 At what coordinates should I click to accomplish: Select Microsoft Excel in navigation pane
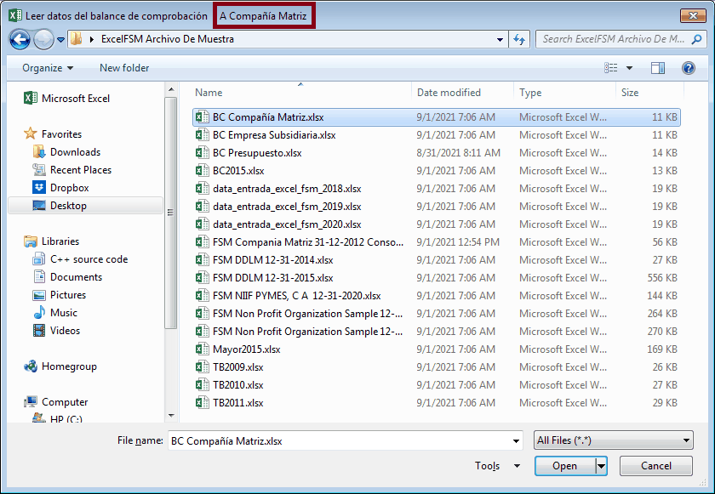pos(67,99)
